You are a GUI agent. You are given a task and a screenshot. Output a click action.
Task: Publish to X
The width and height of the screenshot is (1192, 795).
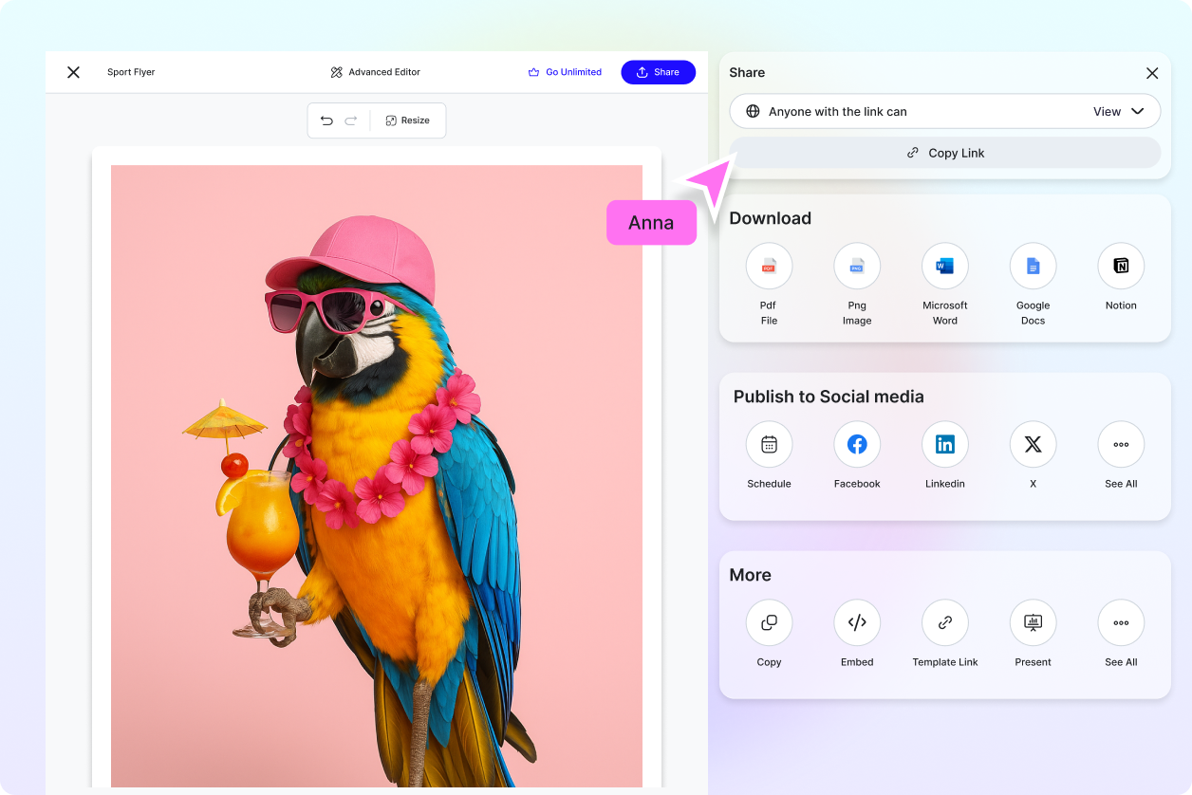click(x=1033, y=444)
